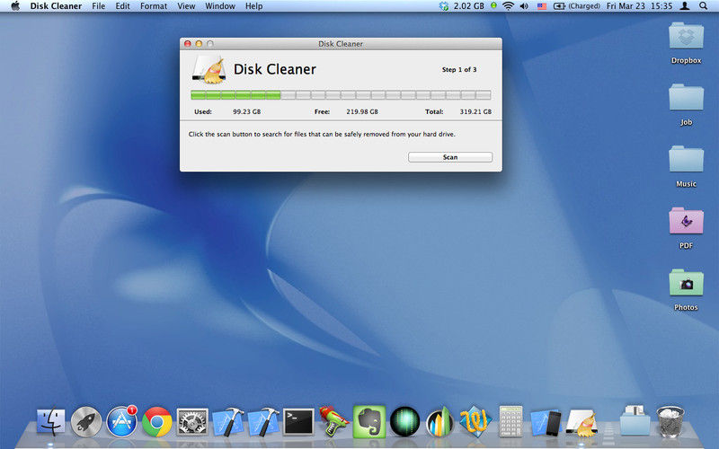Open System Preferences gear in dock
Image resolution: width=719 pixels, height=449 pixels.
tap(192, 421)
